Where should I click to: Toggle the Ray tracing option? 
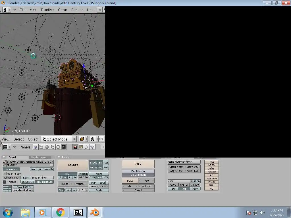(100, 167)
